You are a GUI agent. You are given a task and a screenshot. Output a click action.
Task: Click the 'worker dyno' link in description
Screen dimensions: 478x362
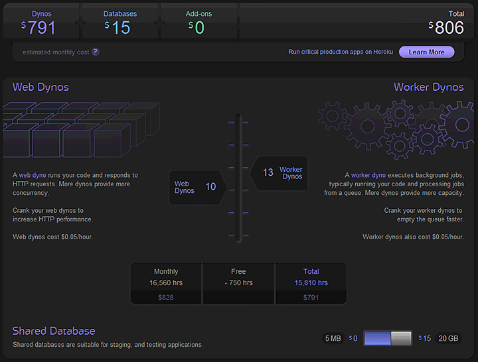coord(369,175)
